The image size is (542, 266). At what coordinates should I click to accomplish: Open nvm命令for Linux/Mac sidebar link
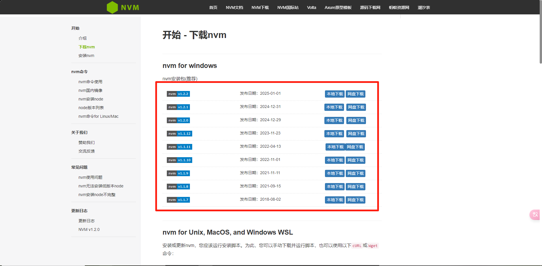click(x=98, y=116)
